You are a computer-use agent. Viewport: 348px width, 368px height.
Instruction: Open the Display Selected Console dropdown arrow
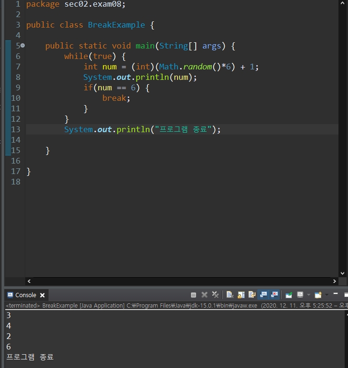[x=308, y=295]
